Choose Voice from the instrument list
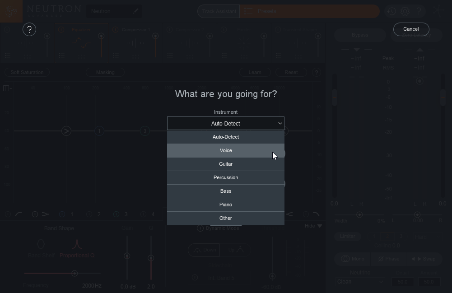Screen dimensions: 452x293 tap(226, 150)
